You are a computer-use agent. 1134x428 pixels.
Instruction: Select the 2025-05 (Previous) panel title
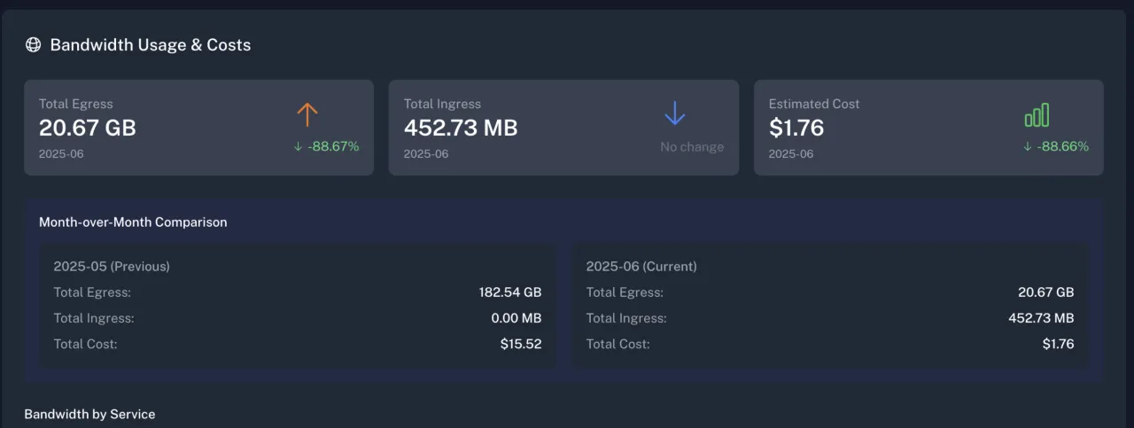112,266
